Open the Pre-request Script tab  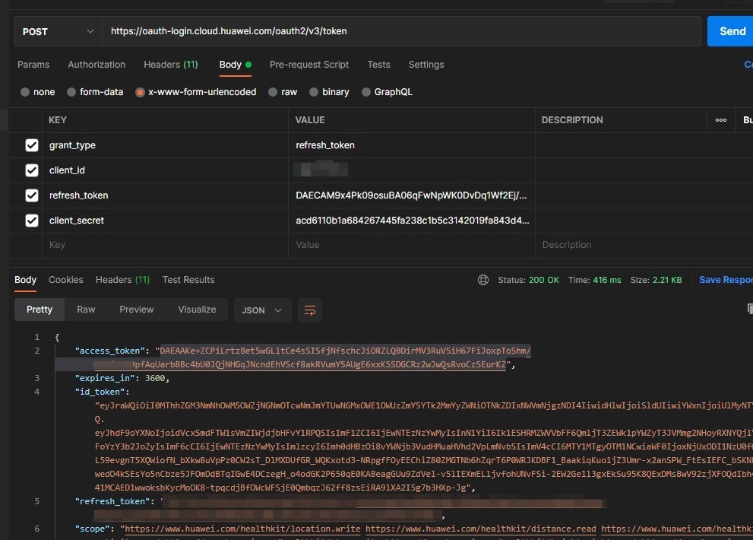pos(309,65)
